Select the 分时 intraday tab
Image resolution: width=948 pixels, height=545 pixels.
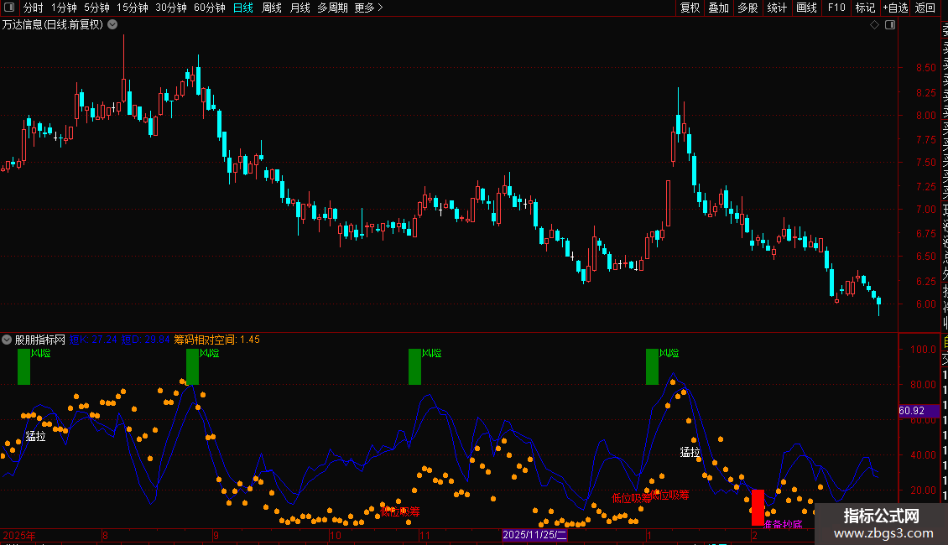click(34, 8)
